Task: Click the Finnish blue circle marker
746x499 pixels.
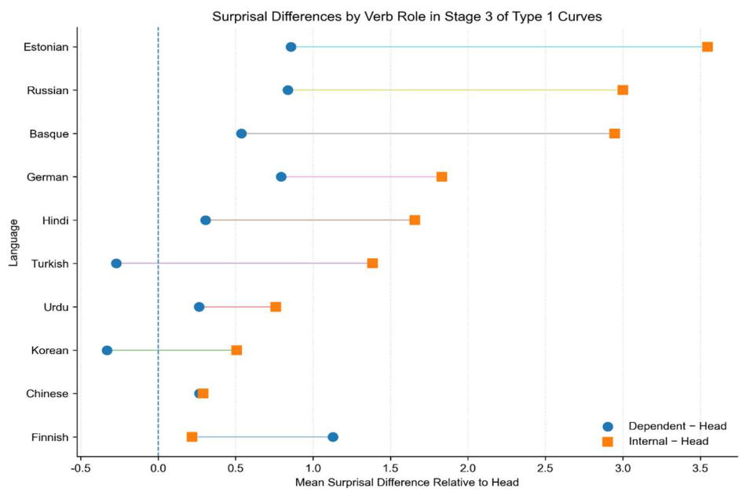Action: click(x=333, y=437)
